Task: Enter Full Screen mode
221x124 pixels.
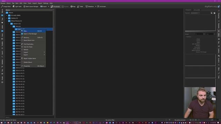Action: 102,7
